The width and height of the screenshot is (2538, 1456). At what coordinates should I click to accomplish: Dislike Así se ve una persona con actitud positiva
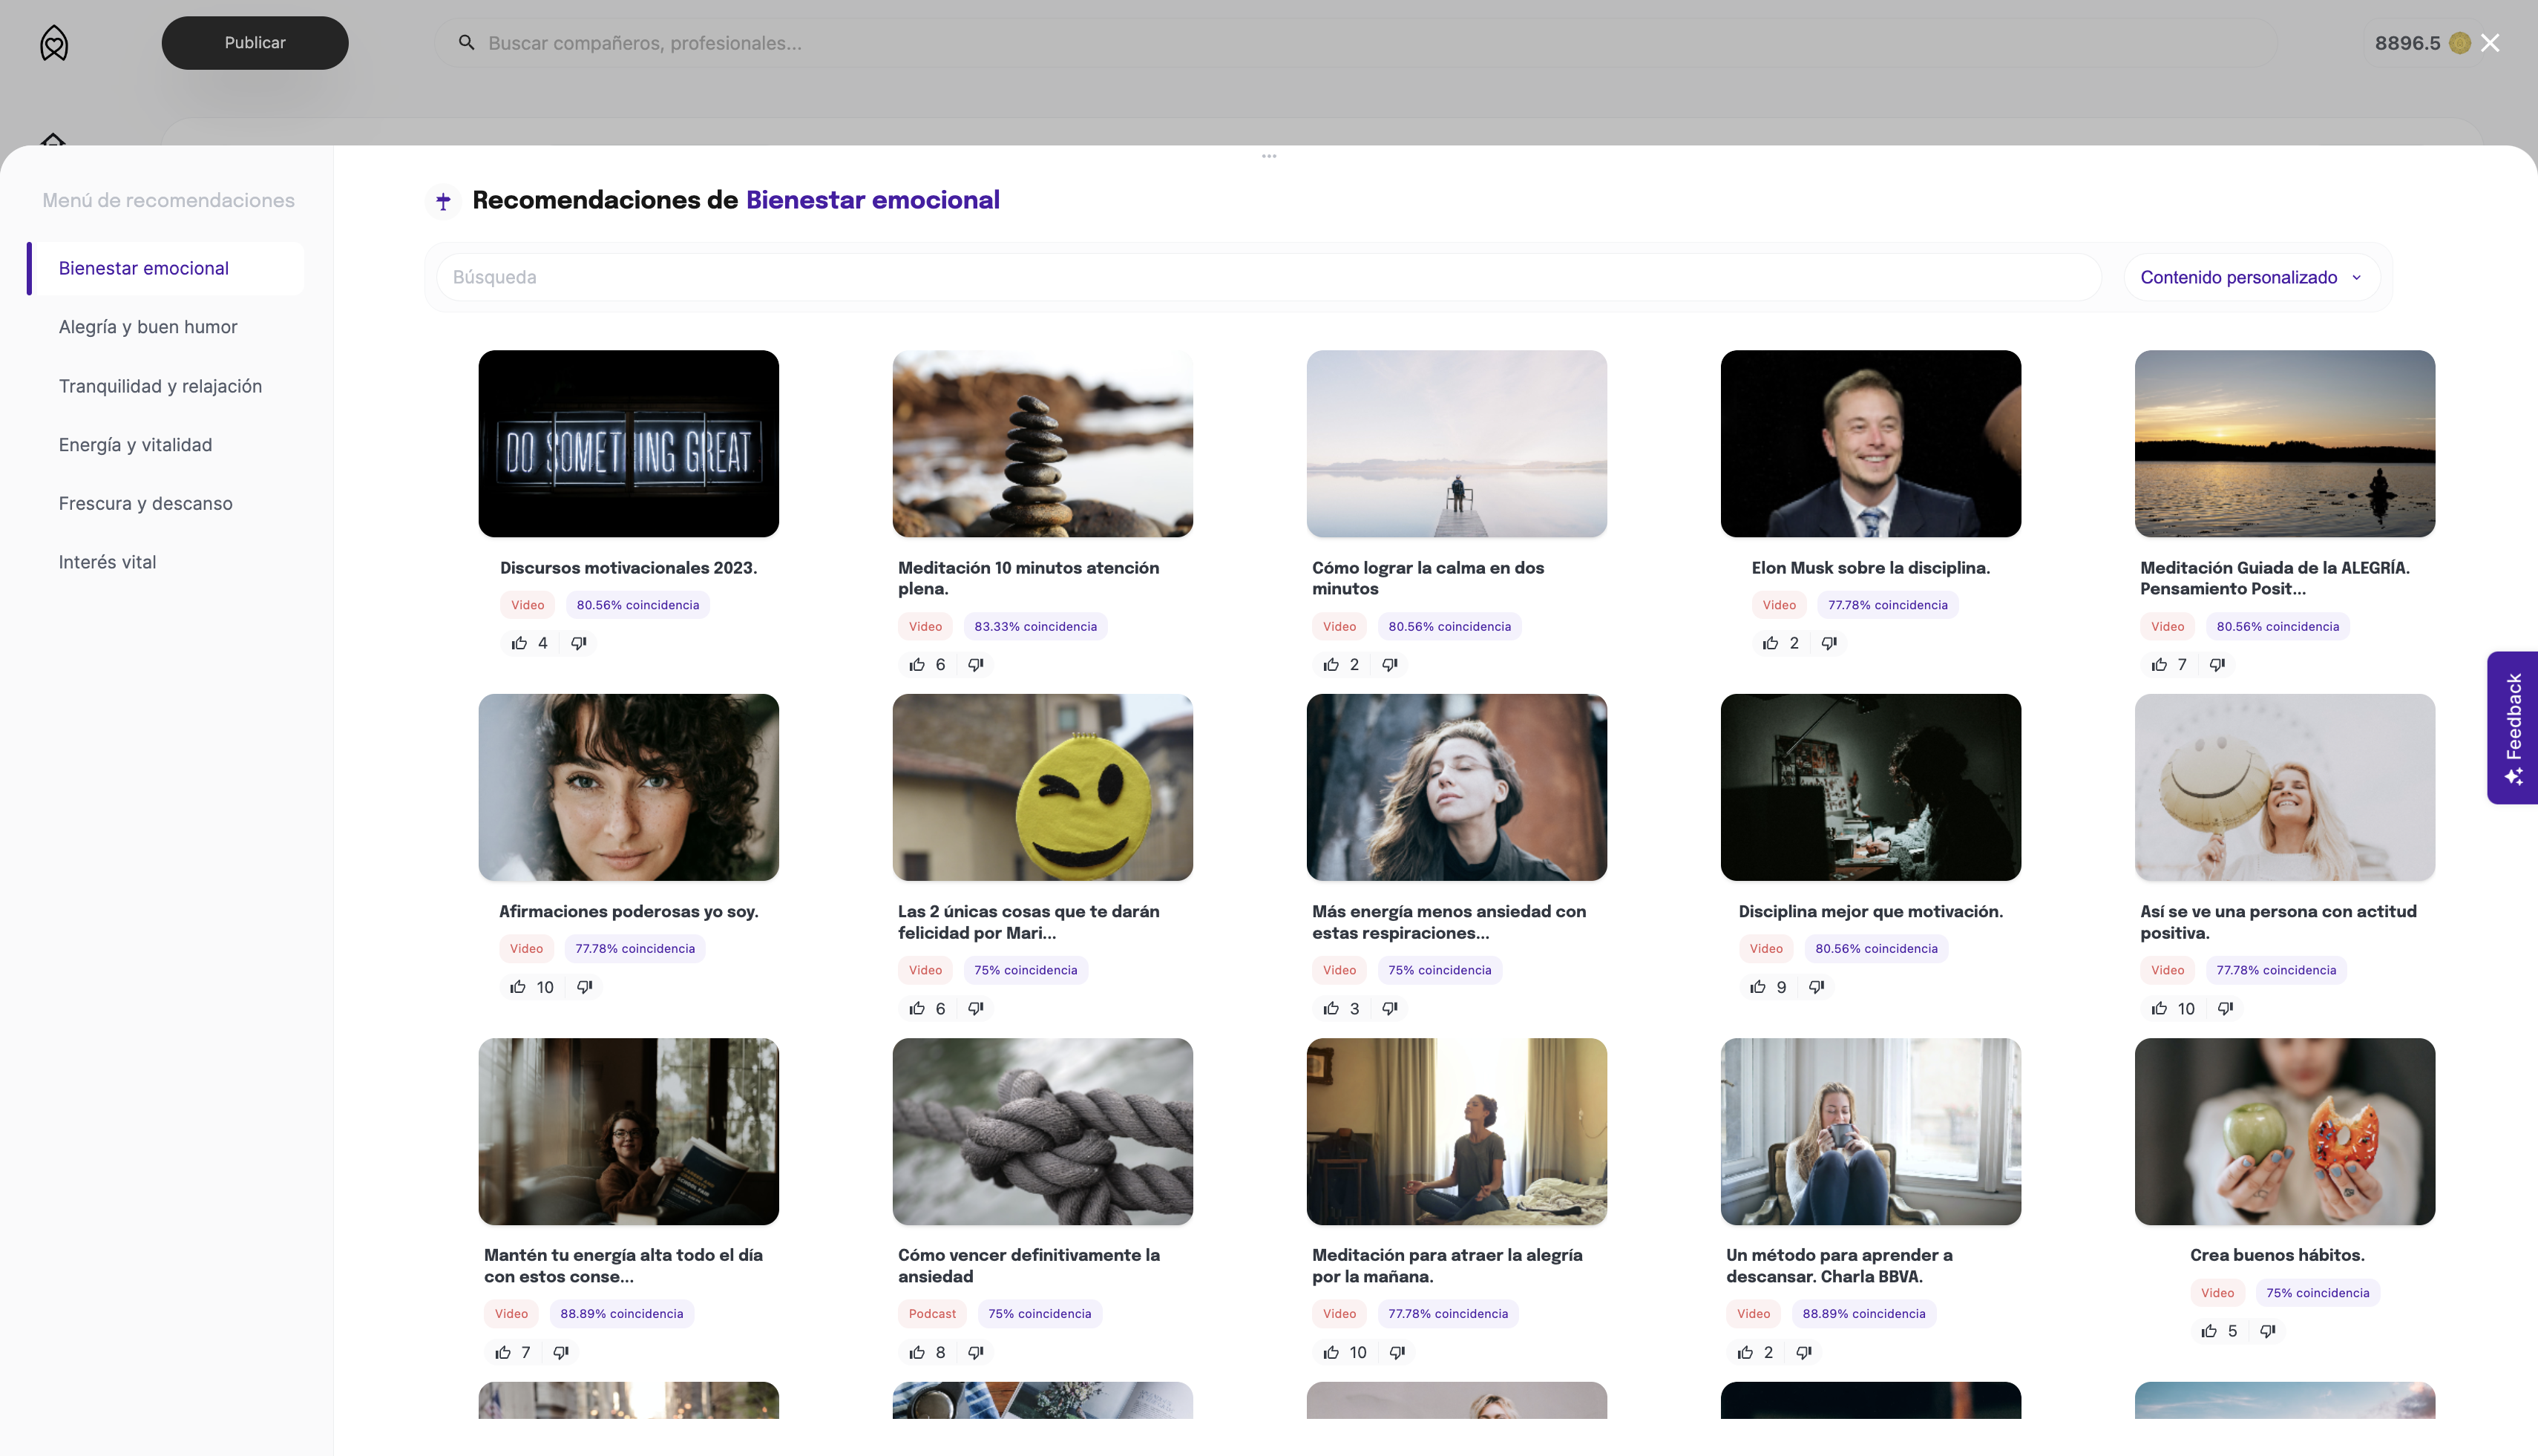pos(2225,1008)
